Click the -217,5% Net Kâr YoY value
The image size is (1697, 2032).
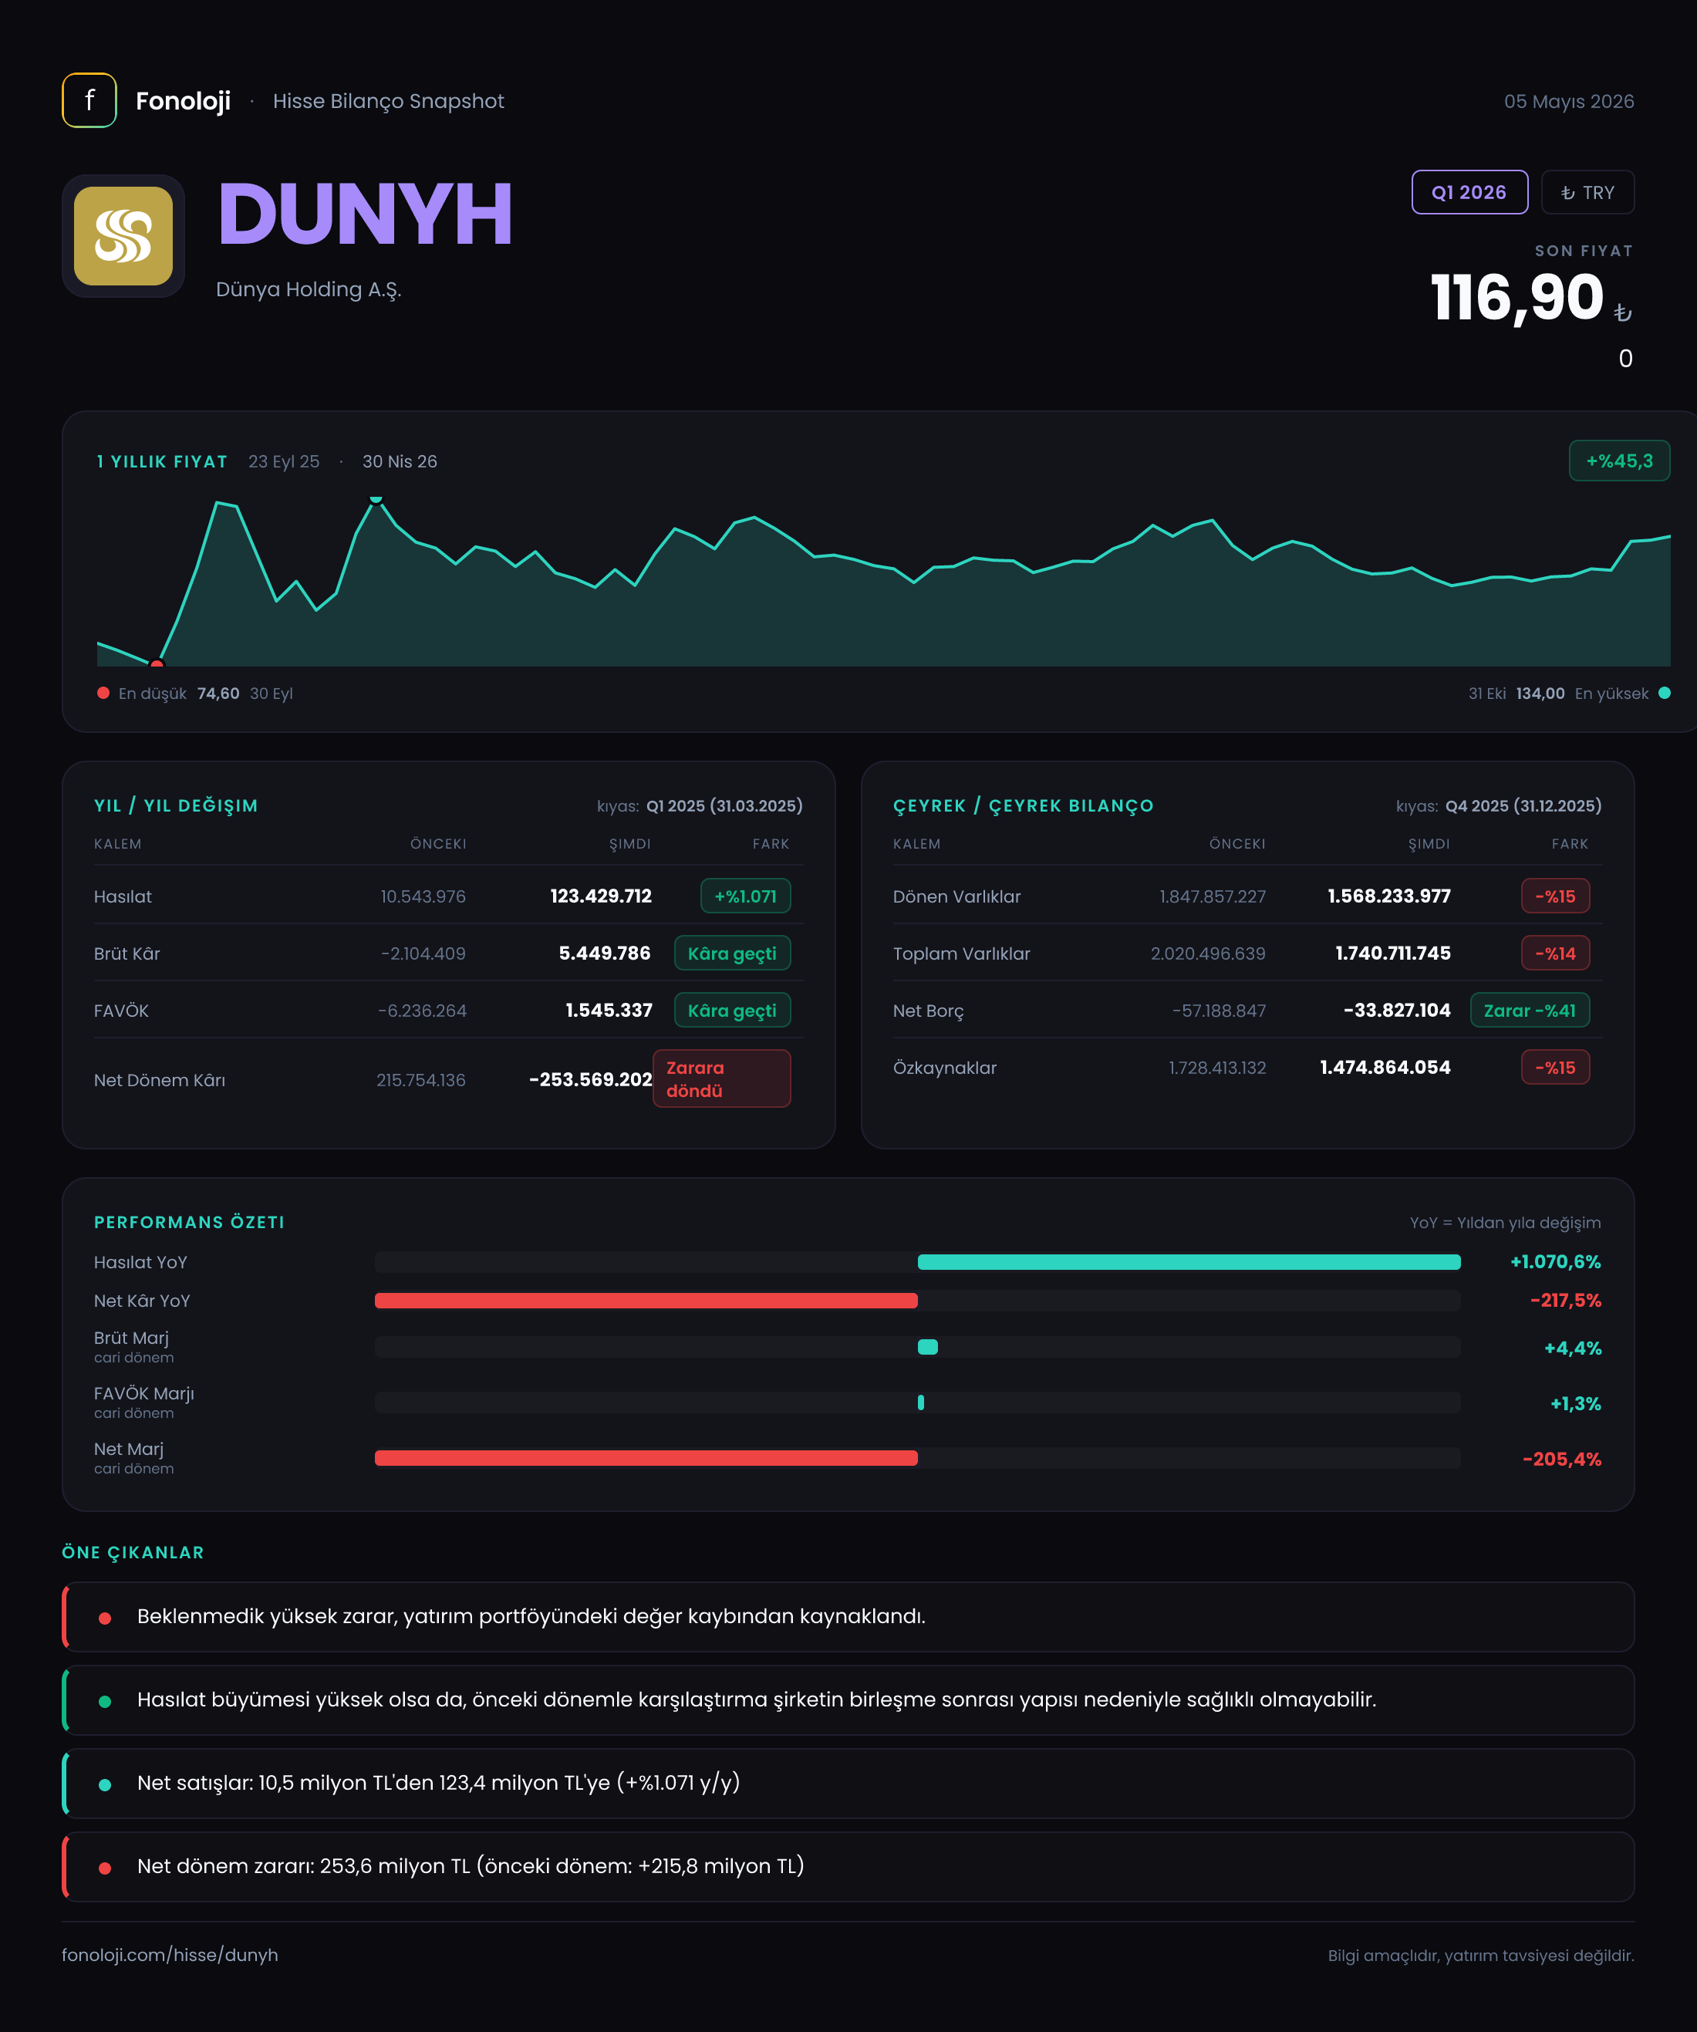coord(1565,1301)
